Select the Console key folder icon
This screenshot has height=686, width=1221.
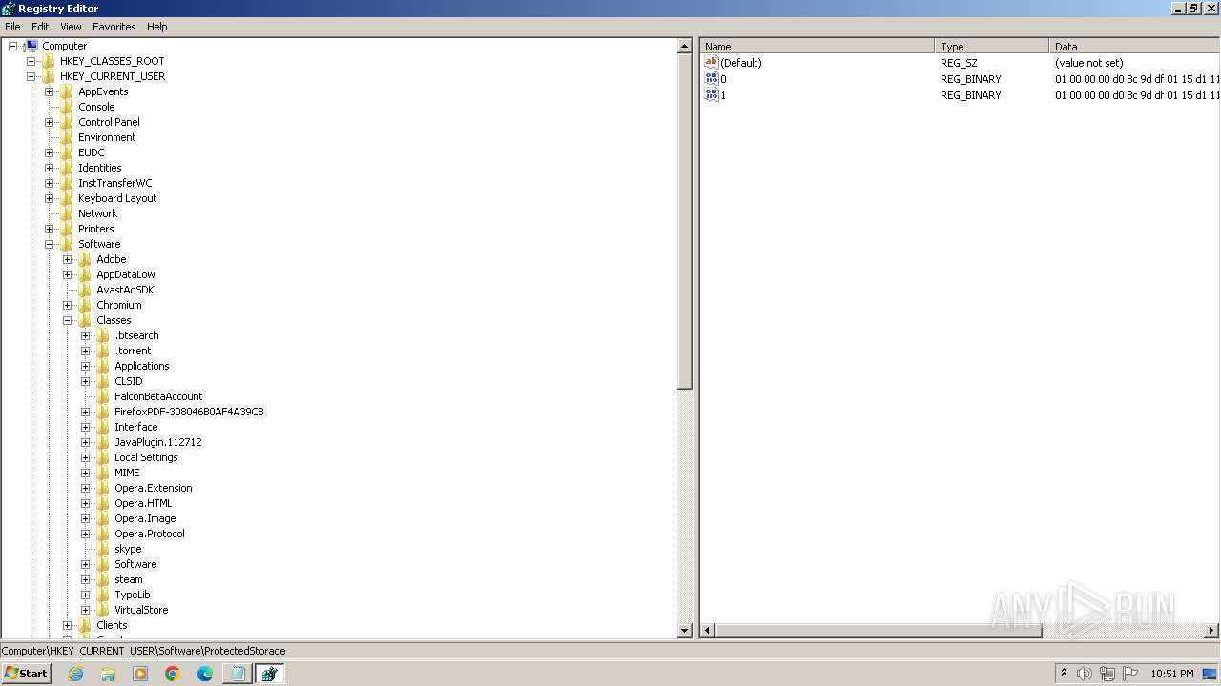[x=67, y=107]
